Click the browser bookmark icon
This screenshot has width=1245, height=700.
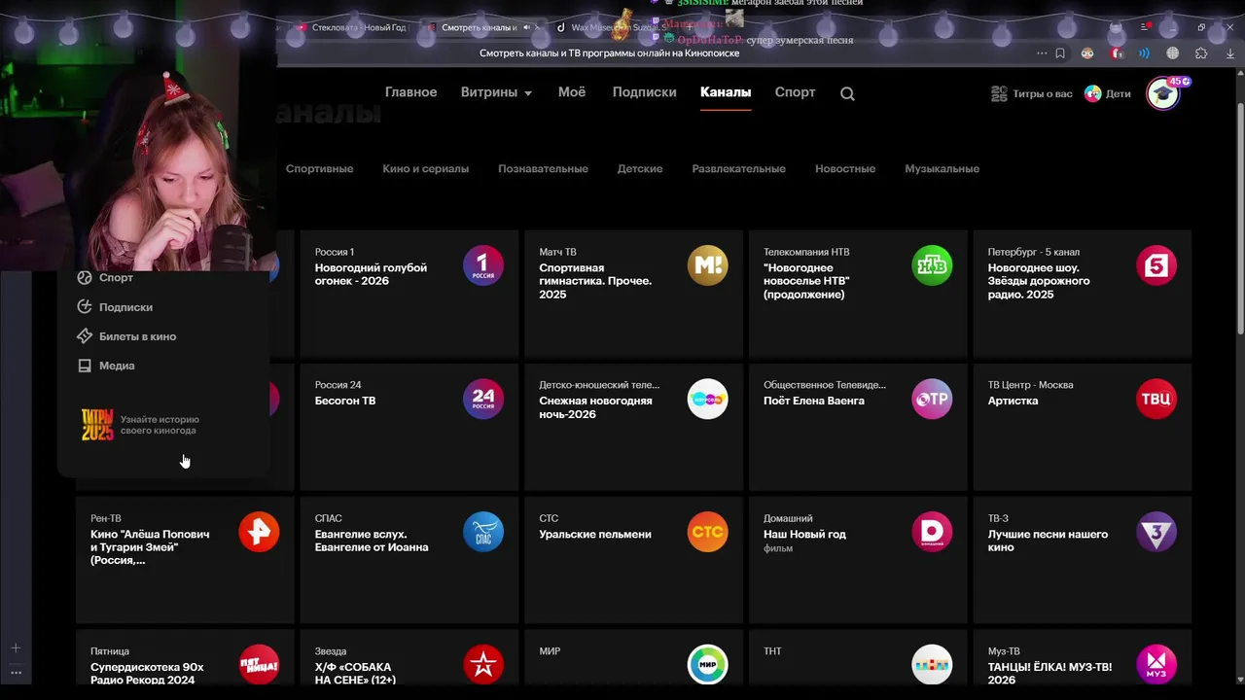click(x=1060, y=53)
